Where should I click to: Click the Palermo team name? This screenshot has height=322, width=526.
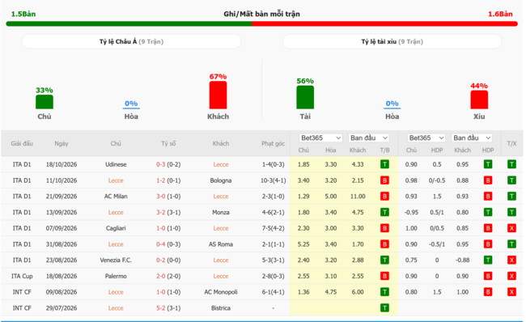tap(116, 276)
